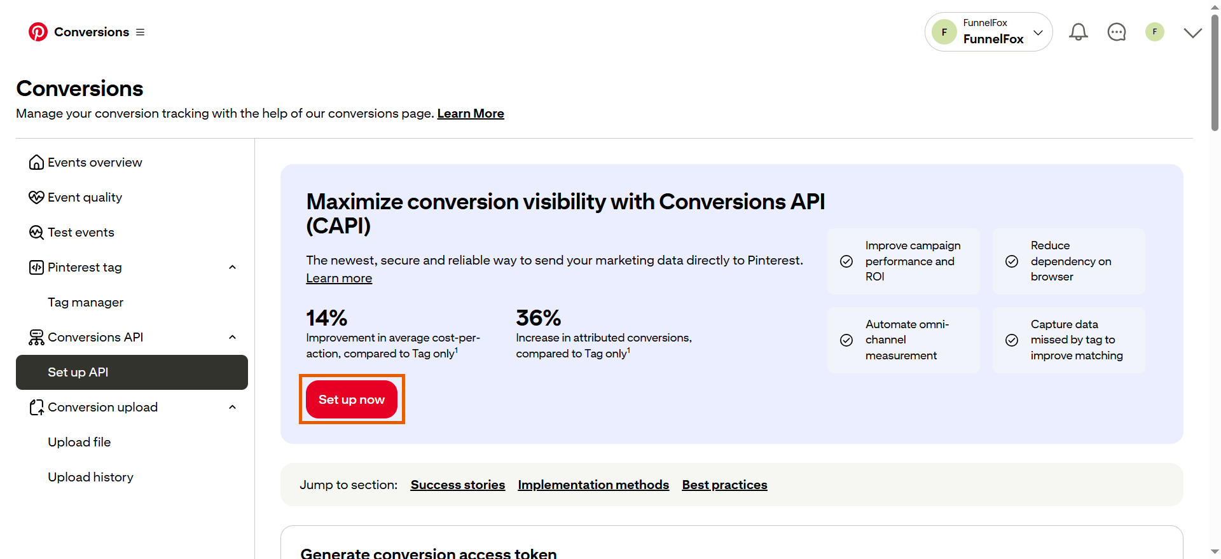Expand the account menu chevron at top right
This screenshot has height=559, width=1221.
click(x=1192, y=32)
